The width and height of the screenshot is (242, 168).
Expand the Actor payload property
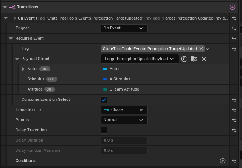tap(23, 69)
